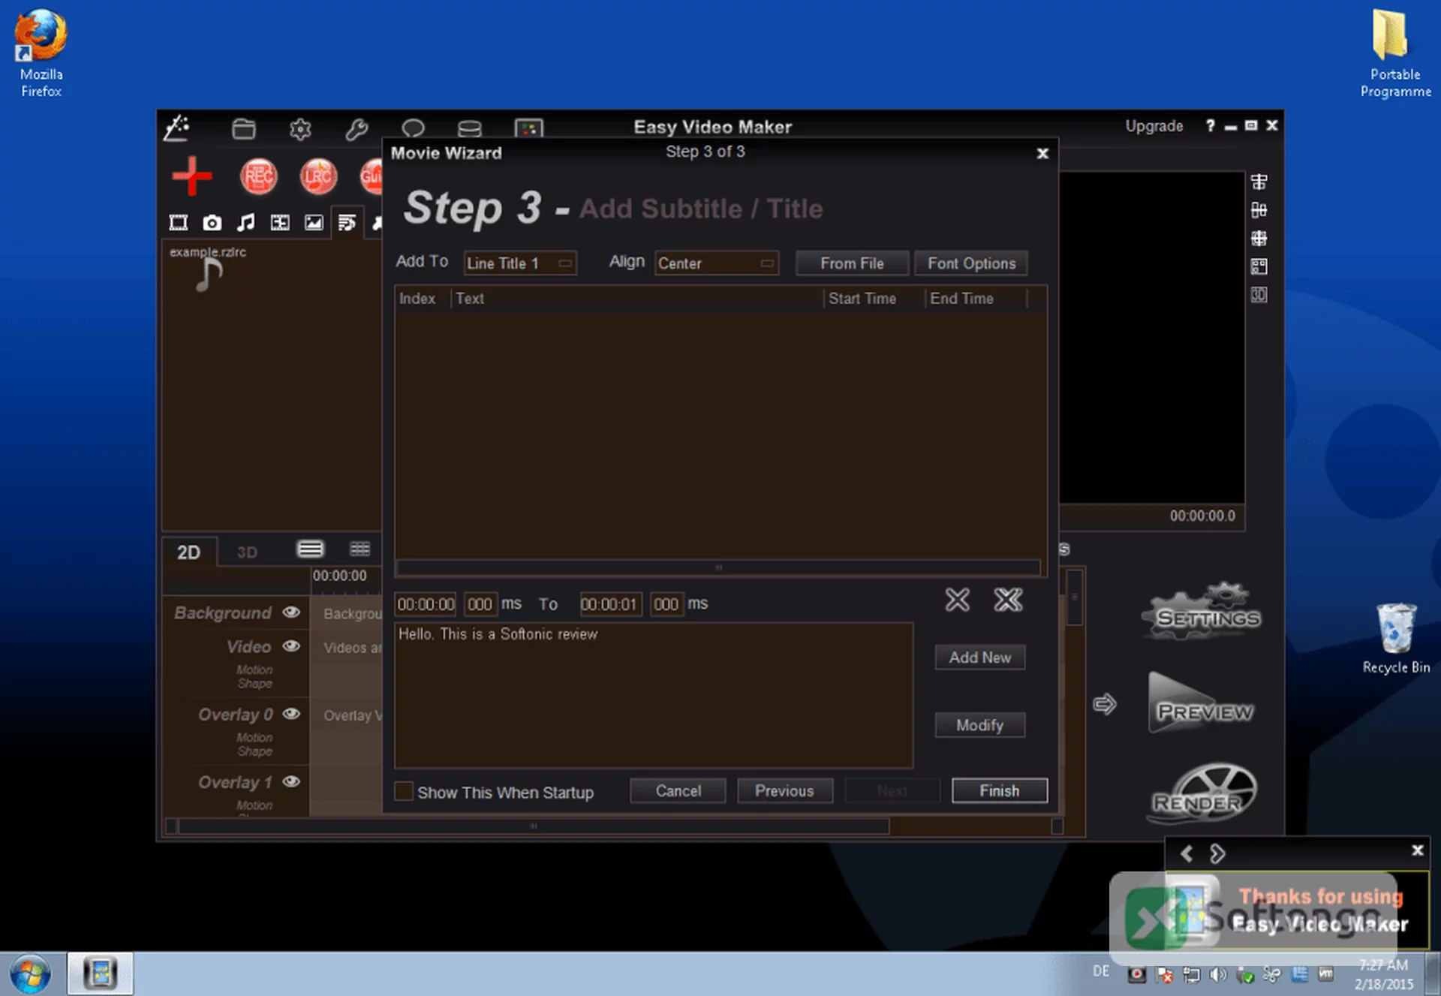Click the From File button

[852, 263]
